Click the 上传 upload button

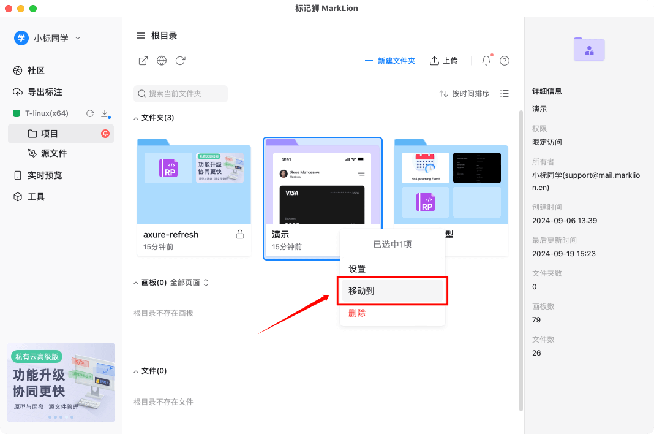[x=444, y=60]
